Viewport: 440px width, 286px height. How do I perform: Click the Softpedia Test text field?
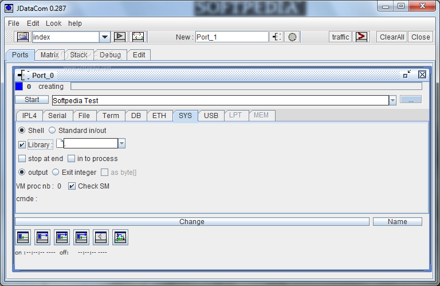pos(220,100)
